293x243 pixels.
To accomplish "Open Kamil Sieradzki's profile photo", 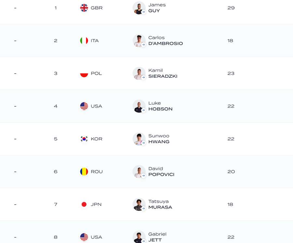I will [139, 73].
